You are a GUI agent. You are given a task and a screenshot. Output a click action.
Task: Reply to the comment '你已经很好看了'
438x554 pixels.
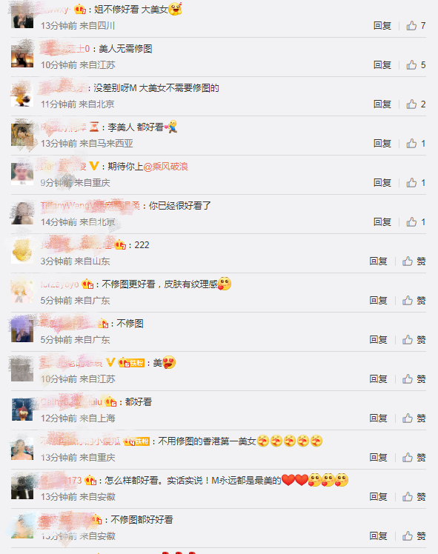click(382, 221)
